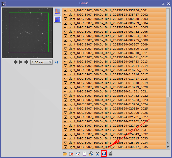172x158 pixels.
Task: Select row ending 20250524-025716_0034
Action: pyautogui.click(x=114, y=143)
